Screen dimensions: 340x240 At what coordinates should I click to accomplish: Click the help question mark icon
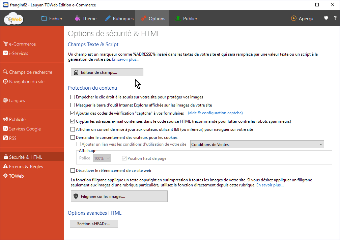tap(335, 18)
